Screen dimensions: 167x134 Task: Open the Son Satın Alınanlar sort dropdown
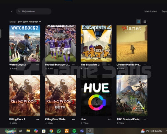coord(29,22)
